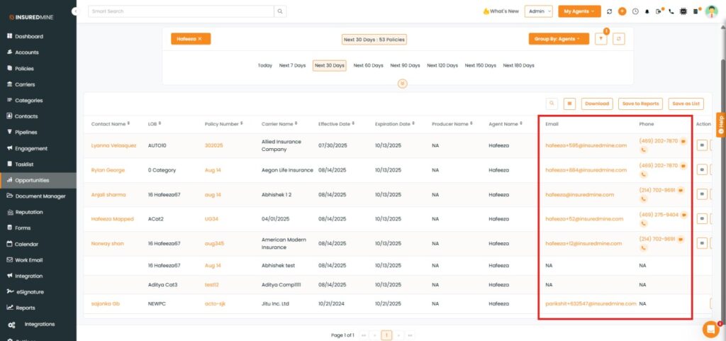726x341 pixels.
Task: Open the Group By: Agents dropdown
Action: [559, 39]
